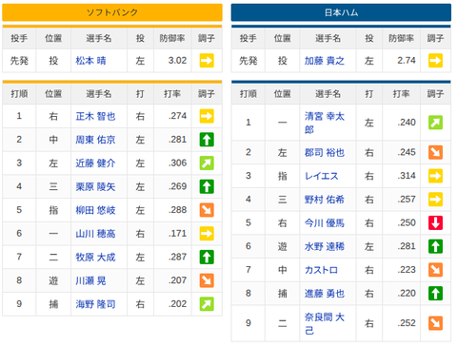Open pitcher 松本 晴 profile link
This screenshot has height=346, width=457.
pos(90,61)
